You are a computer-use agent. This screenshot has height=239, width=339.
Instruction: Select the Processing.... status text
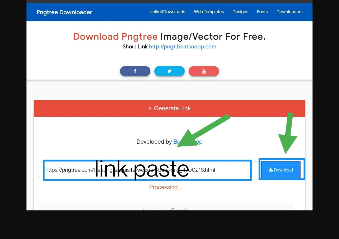click(x=166, y=187)
